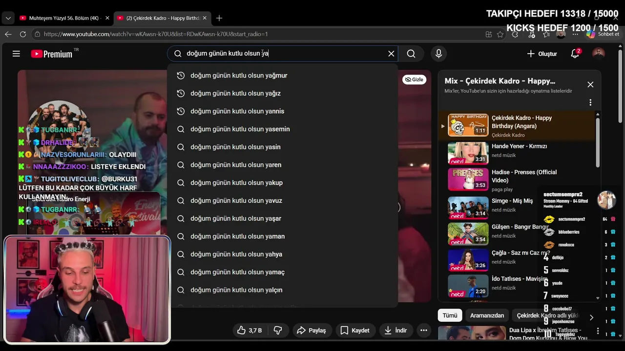Image resolution: width=625 pixels, height=351 pixels.
Task: Pick suggestion 'doğum günün kutlu olsun yakup'
Action: click(283, 183)
